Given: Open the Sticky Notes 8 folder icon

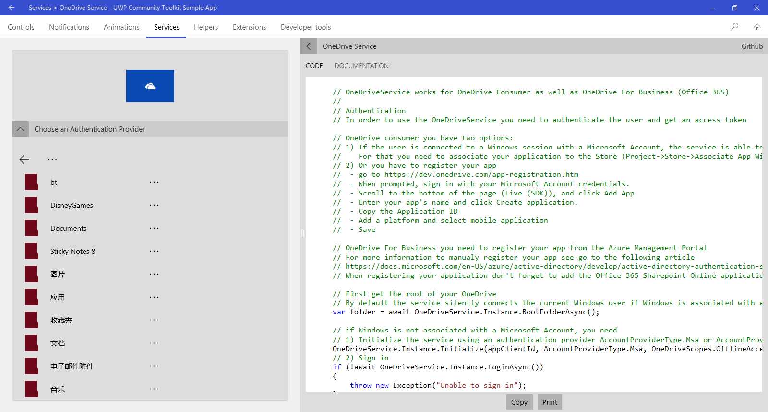Looking at the screenshot, I should click(x=32, y=251).
